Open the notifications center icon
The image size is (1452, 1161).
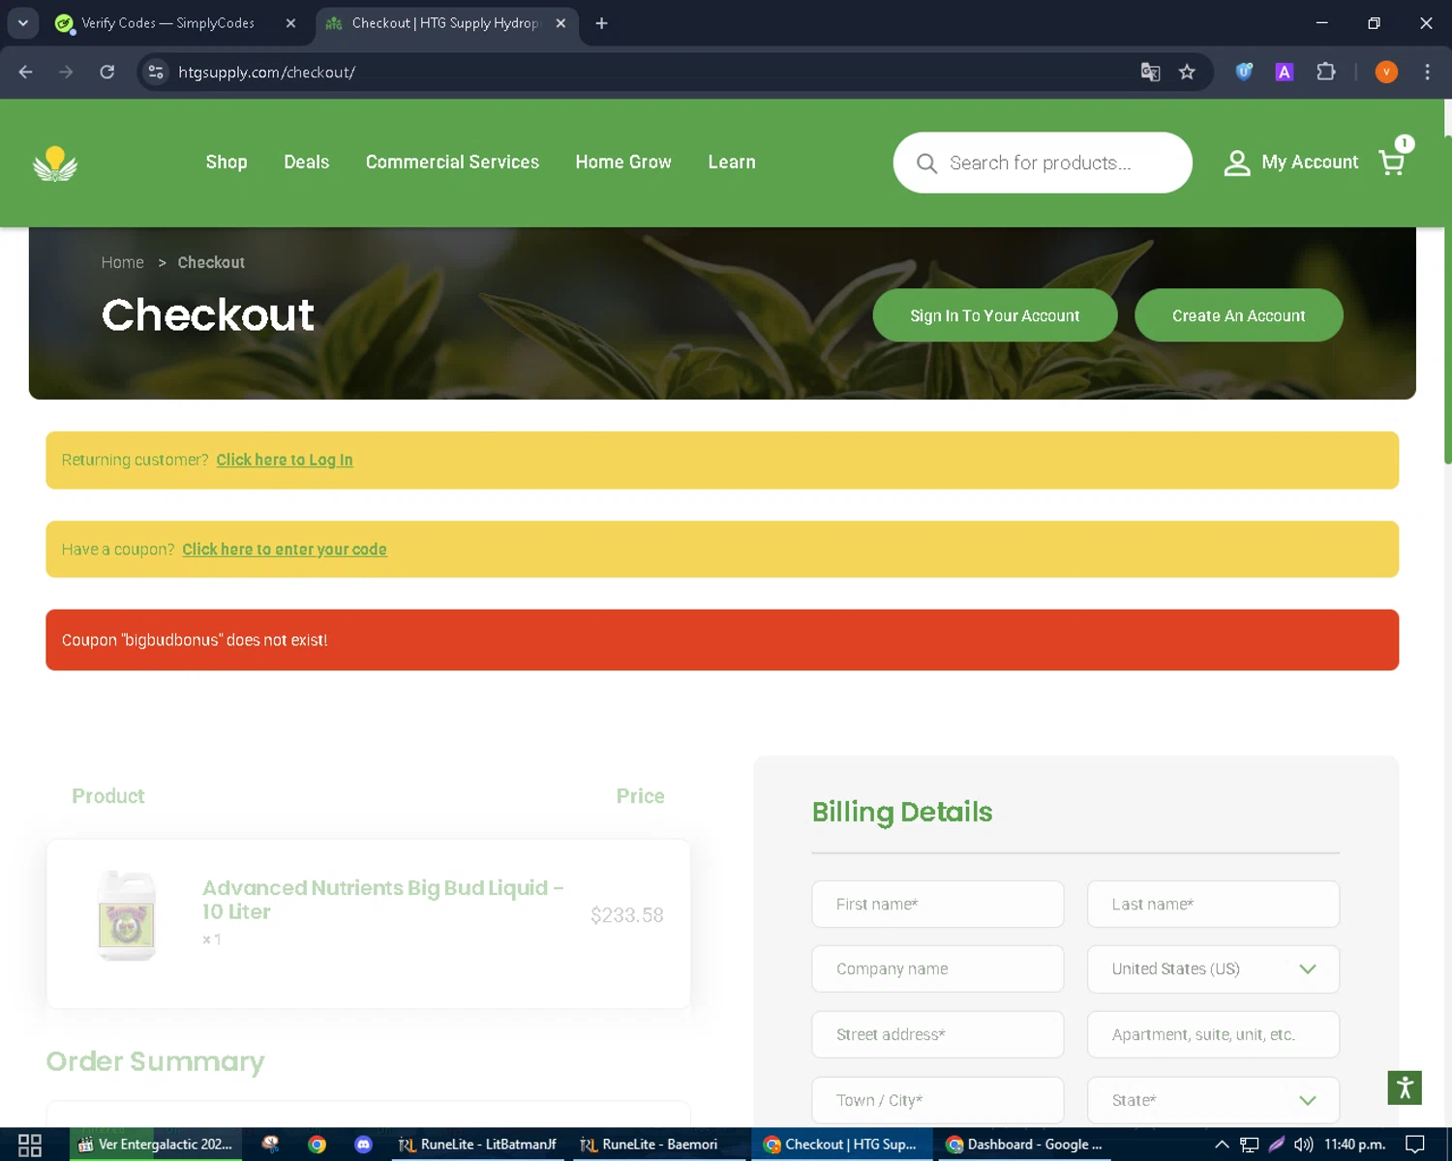tap(1415, 1145)
